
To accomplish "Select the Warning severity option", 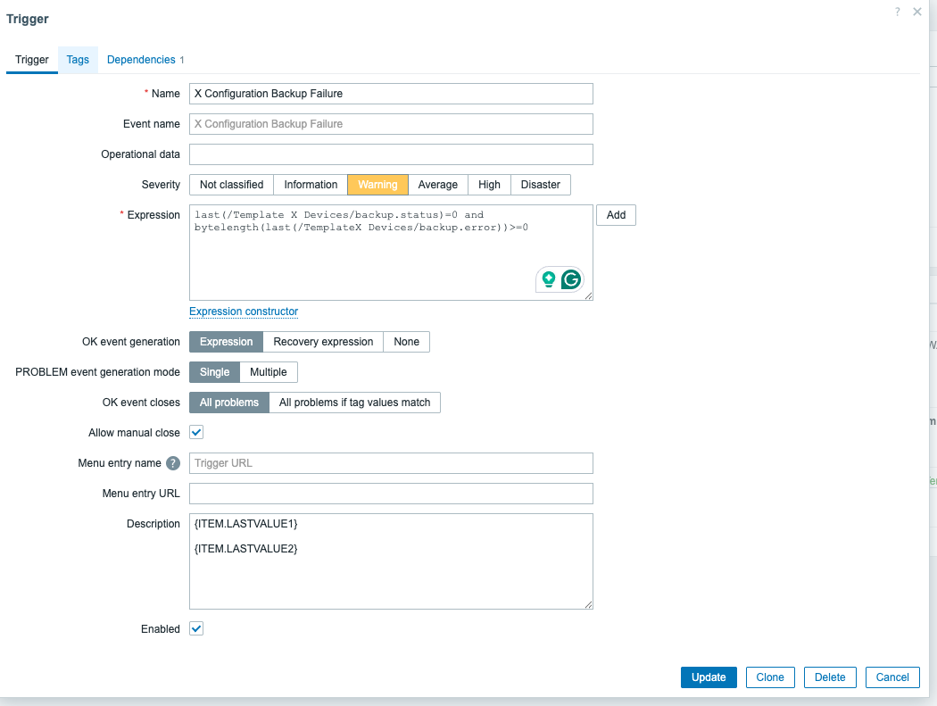I will [377, 185].
